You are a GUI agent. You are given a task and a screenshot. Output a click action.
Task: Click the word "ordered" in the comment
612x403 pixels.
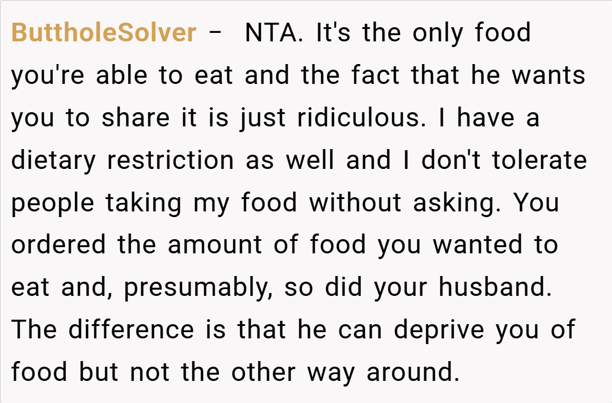[x=58, y=245]
